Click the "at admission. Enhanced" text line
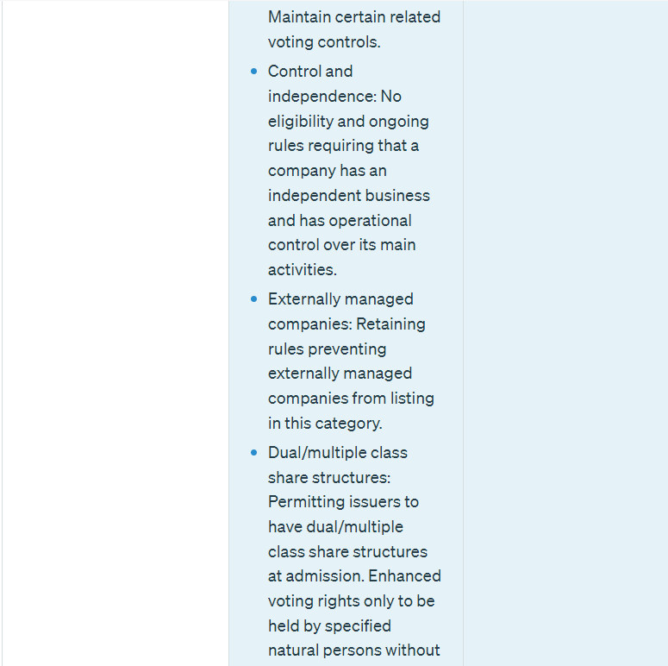668x666 pixels. pyautogui.click(x=354, y=575)
